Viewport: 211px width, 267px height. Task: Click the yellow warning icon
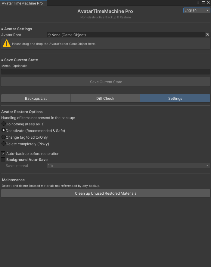pyautogui.click(x=7, y=43)
